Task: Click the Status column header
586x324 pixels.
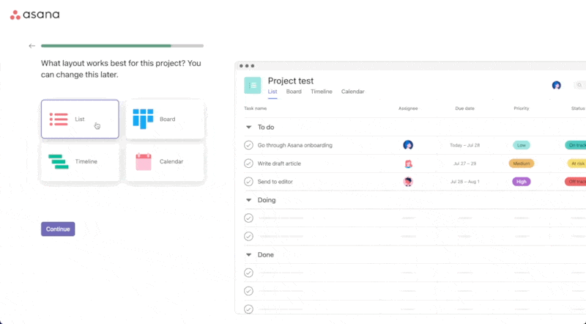Action: point(578,108)
